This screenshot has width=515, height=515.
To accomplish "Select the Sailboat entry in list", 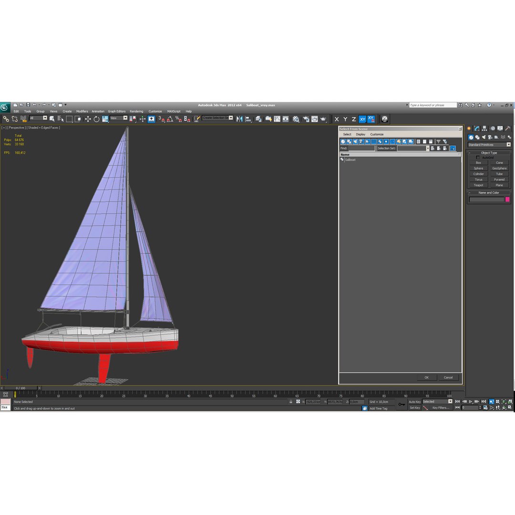I will coord(350,160).
